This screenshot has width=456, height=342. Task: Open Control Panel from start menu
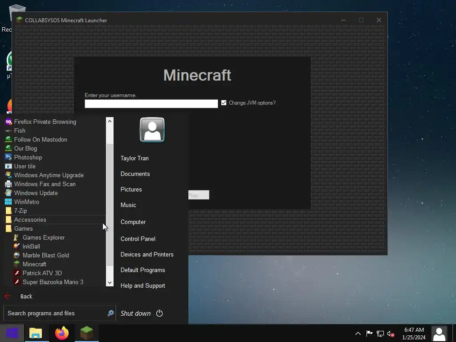coord(138,239)
